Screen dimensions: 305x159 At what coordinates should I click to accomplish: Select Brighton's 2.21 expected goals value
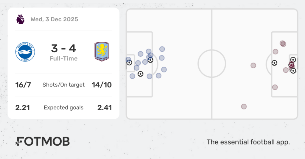coord(23,108)
